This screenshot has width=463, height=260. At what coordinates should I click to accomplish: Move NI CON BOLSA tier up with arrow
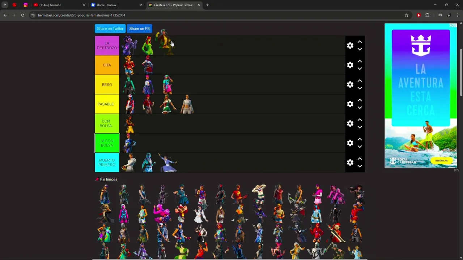click(x=360, y=139)
